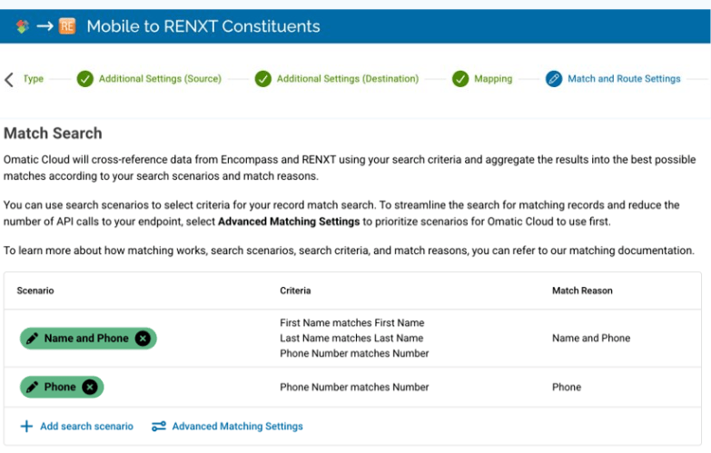Select the Name and Phone scenario chip

(x=86, y=339)
